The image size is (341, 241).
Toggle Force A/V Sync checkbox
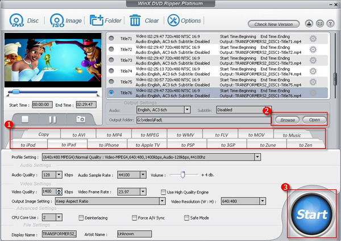(134, 218)
